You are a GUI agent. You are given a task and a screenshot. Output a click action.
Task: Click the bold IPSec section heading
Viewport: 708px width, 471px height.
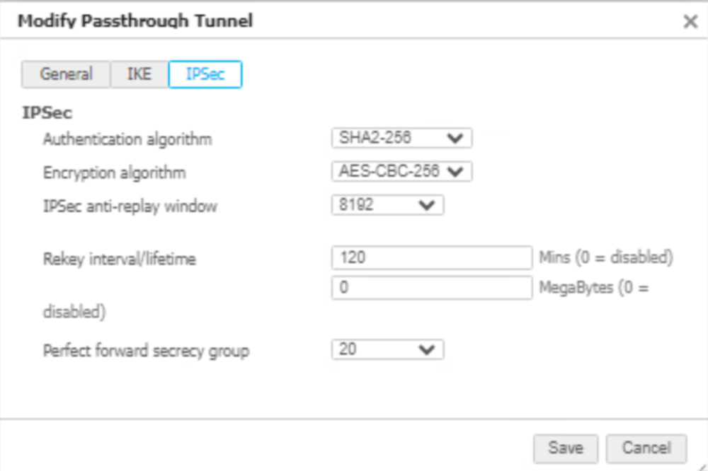(x=47, y=113)
